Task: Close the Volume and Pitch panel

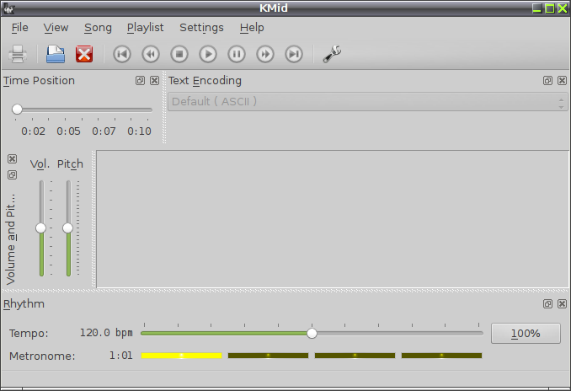Action: (x=12, y=159)
